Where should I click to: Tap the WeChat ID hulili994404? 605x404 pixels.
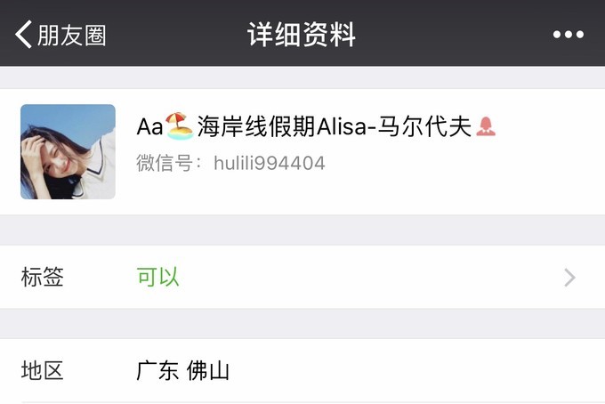[270, 163]
